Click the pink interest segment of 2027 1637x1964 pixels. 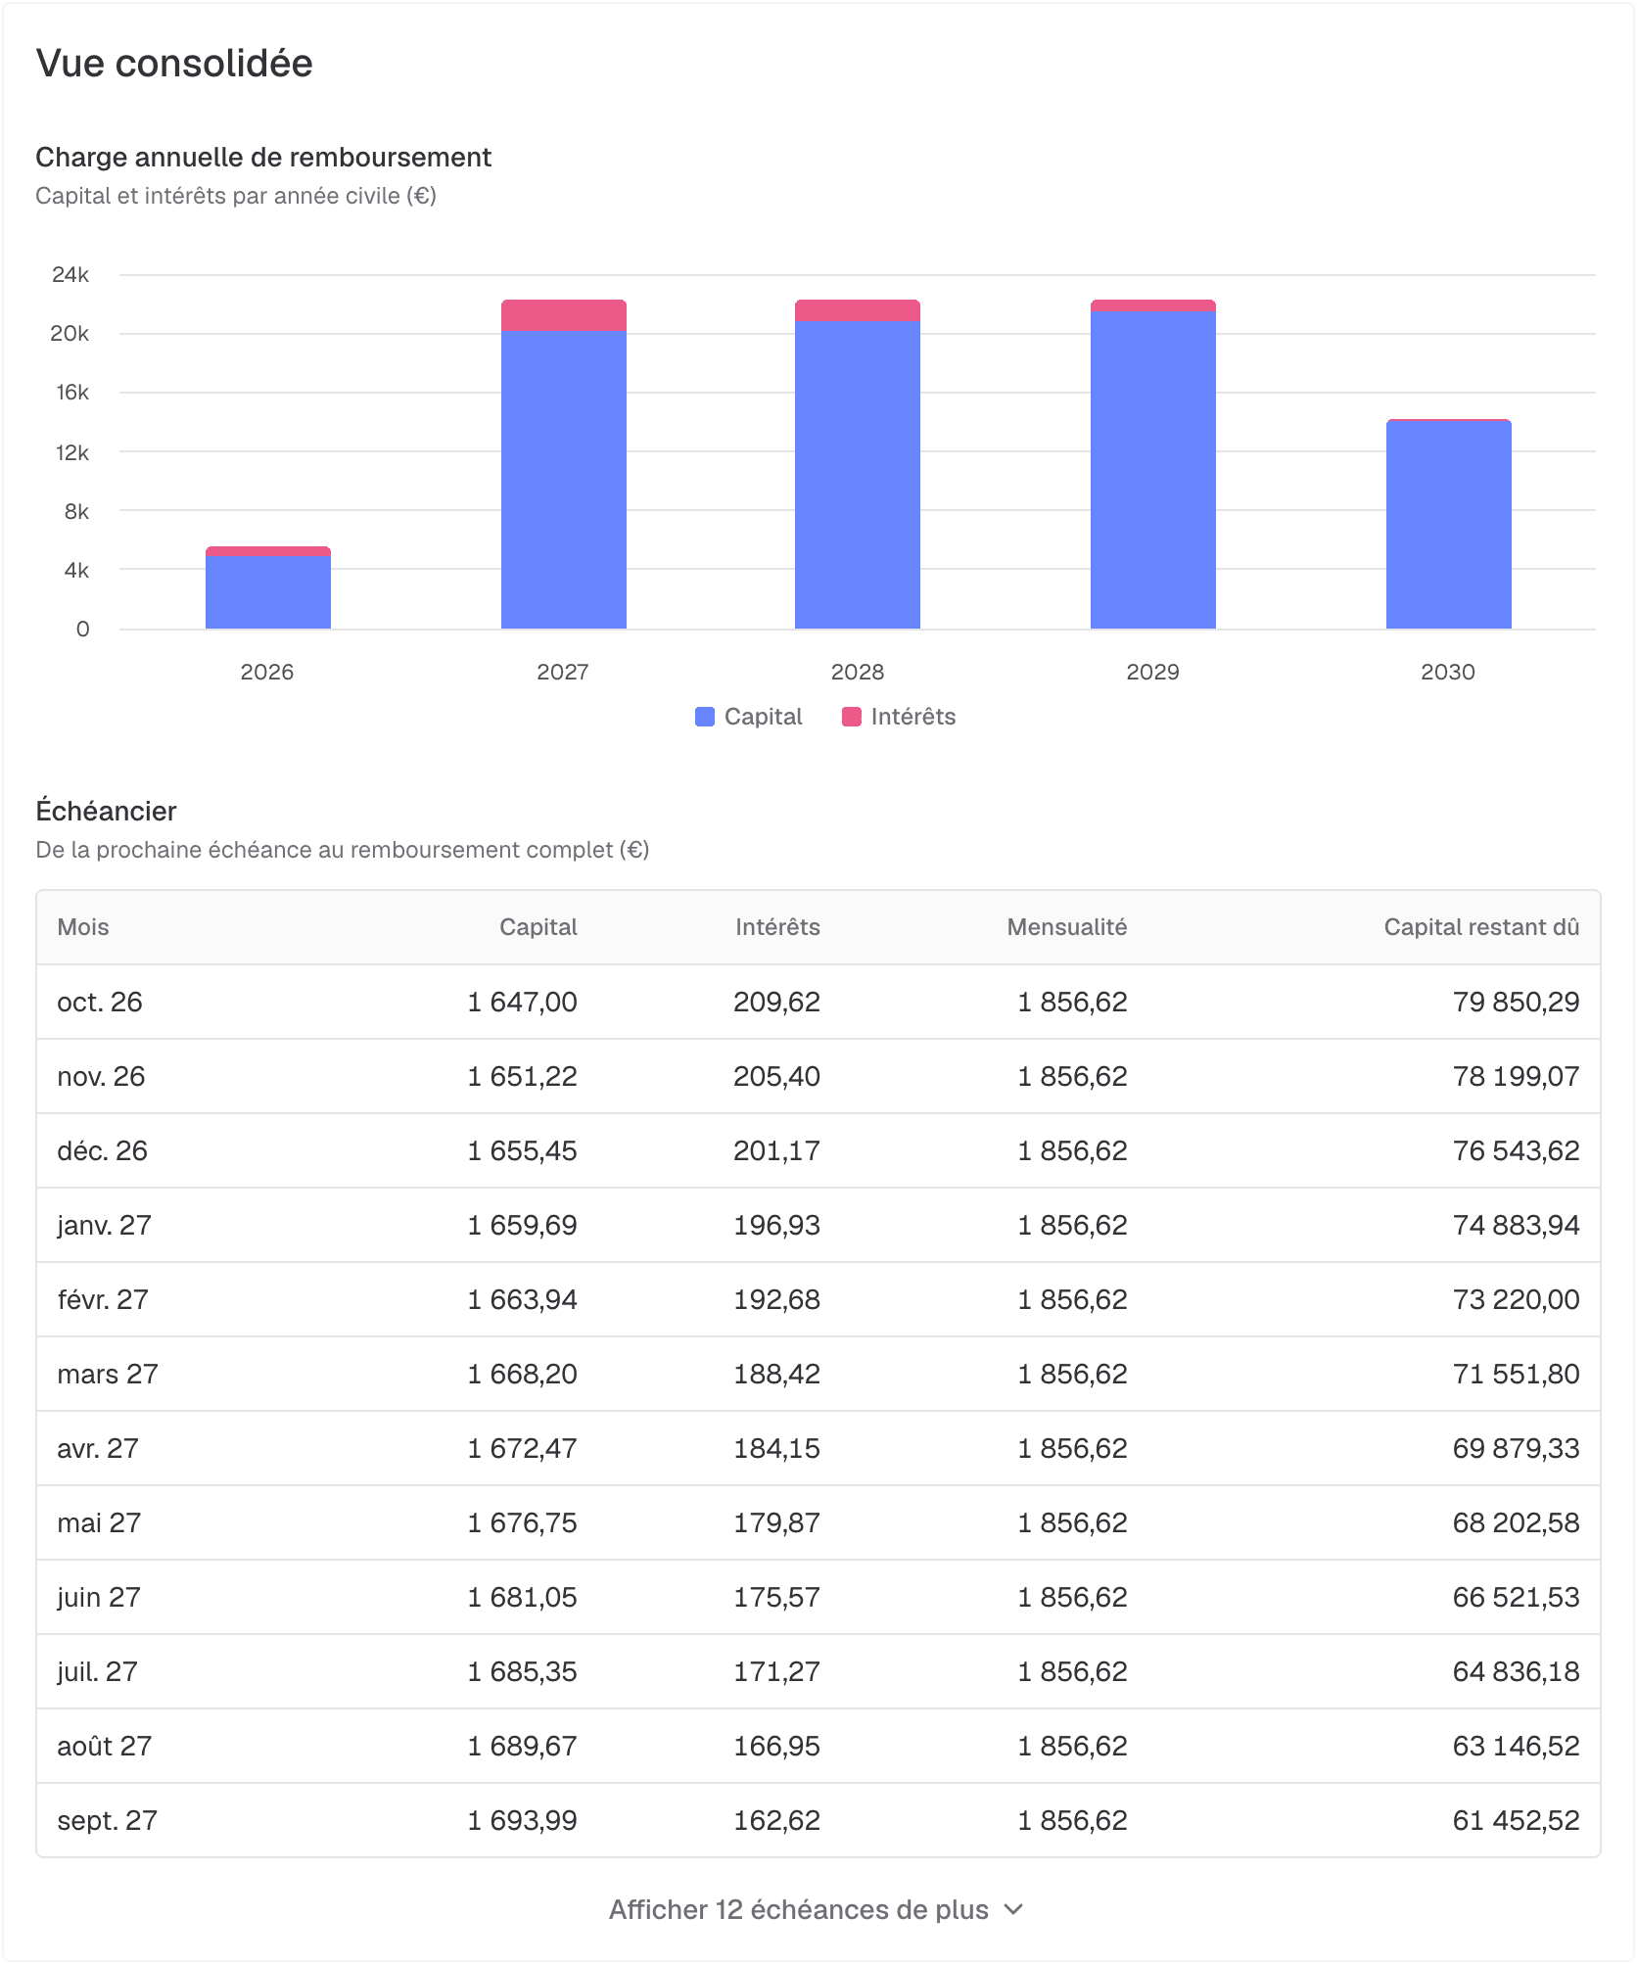[564, 315]
